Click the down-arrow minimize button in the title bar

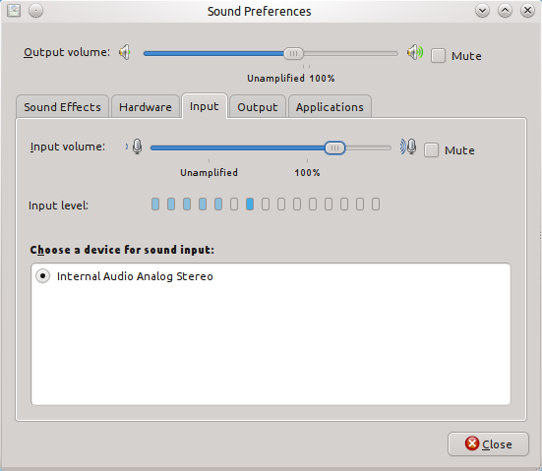click(482, 11)
